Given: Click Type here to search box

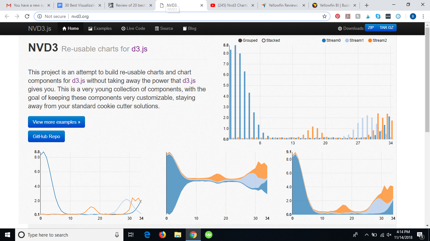Looking at the screenshot, I should tap(69, 235).
